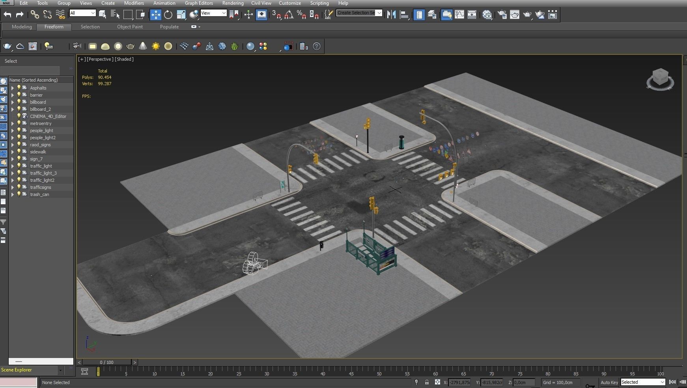The width and height of the screenshot is (687, 388).
Task: Activate the Select and Rotate tool
Action: (168, 15)
